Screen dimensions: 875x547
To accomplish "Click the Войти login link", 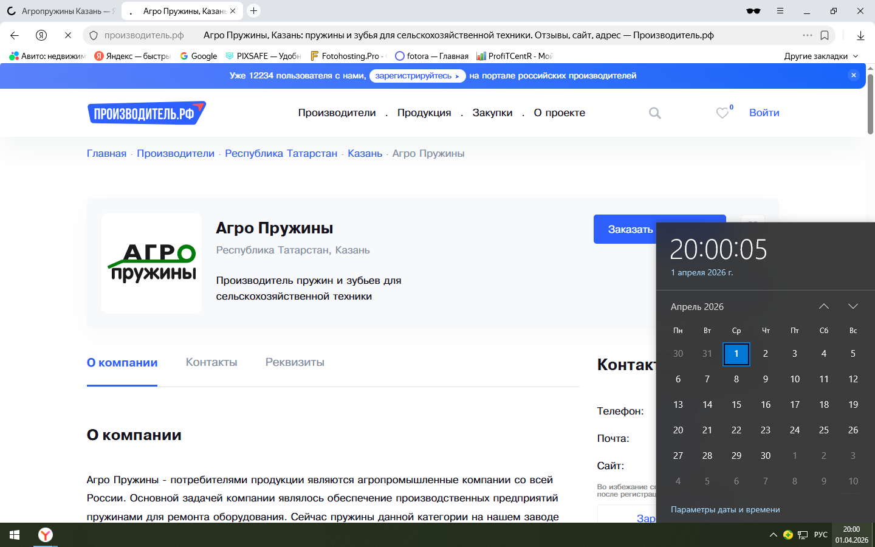I will [764, 113].
